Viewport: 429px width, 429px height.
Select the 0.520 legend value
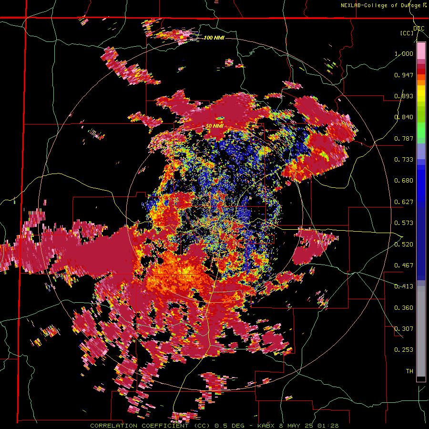pos(404,244)
